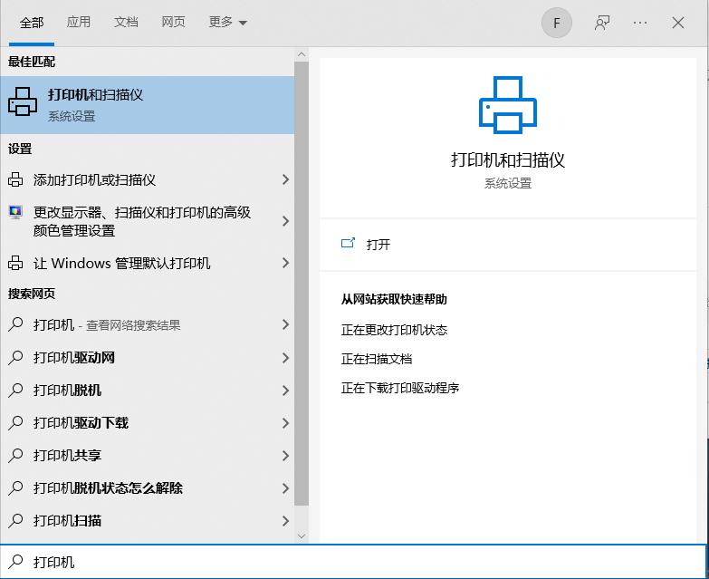Expand the 更改显示器 color management chevron

click(x=285, y=221)
